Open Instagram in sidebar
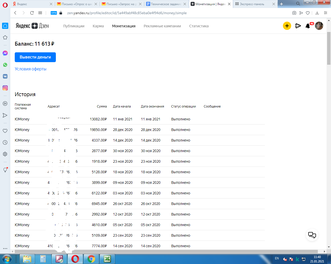This screenshot has height=264, width=331. [5, 88]
